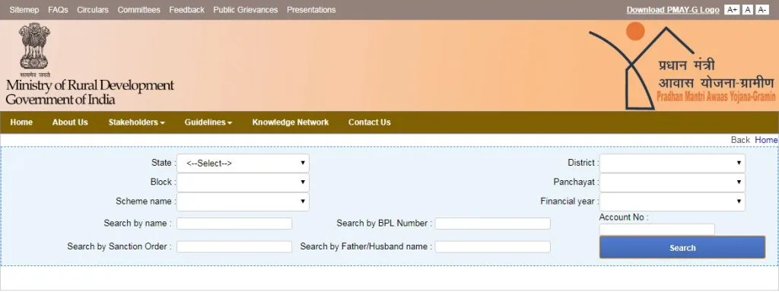This screenshot has width=779, height=292.
Task: Open About Us page
Action: pos(70,122)
